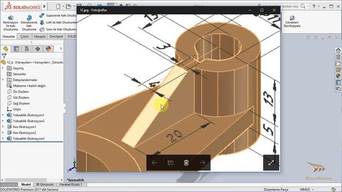Click Sınır ile Katı Oluşturma
Viewport: 342px width, 192px height.
[x=58, y=29]
